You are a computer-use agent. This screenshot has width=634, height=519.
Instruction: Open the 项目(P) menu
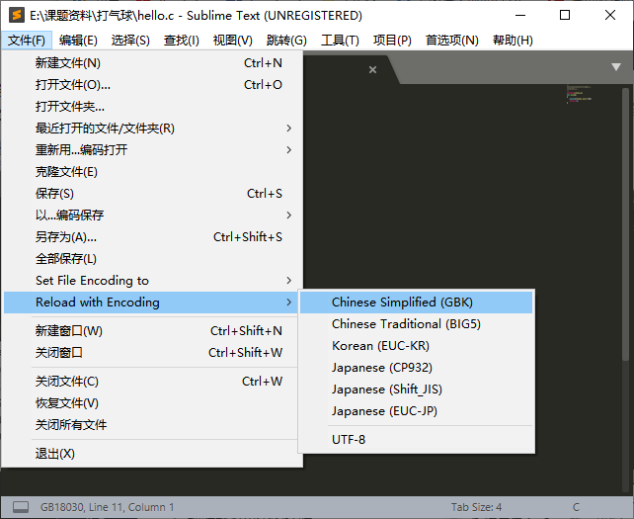(392, 41)
